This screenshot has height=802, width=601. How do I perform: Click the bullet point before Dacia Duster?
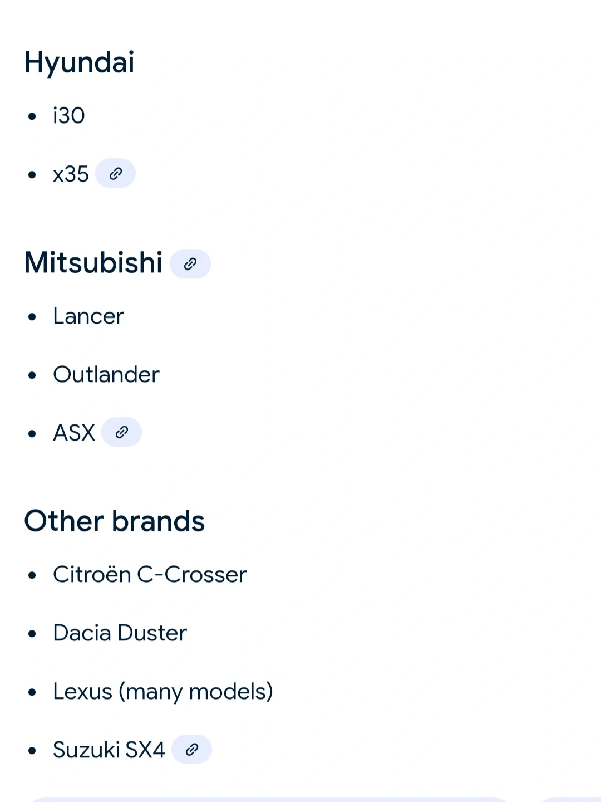tap(32, 634)
